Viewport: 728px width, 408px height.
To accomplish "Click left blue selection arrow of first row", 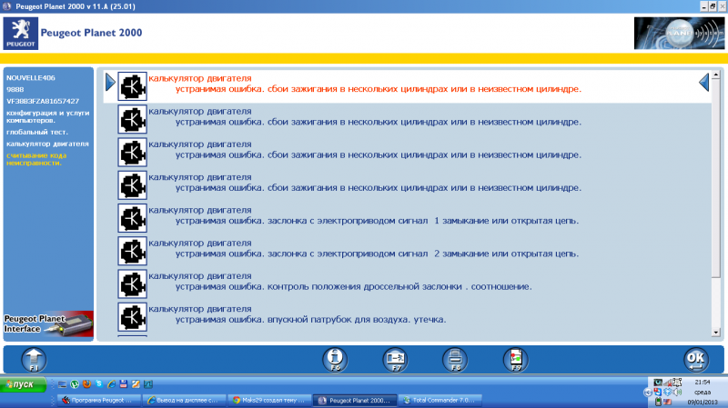I will point(110,82).
